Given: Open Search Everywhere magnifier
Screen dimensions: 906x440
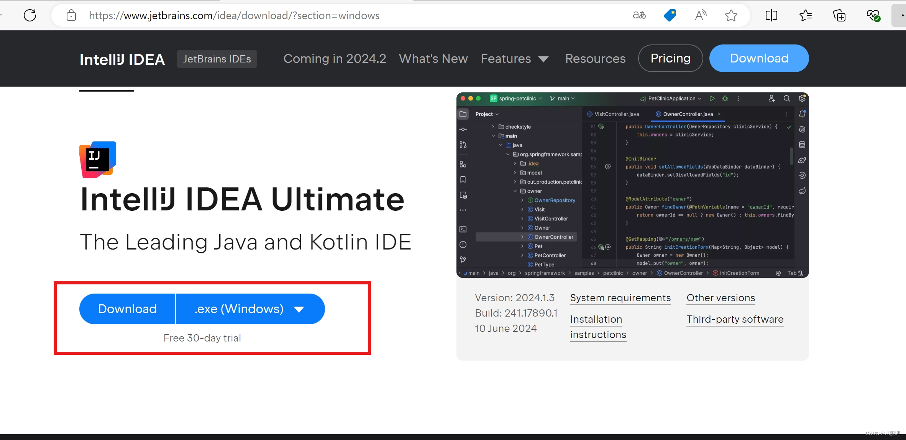Looking at the screenshot, I should click(x=787, y=99).
